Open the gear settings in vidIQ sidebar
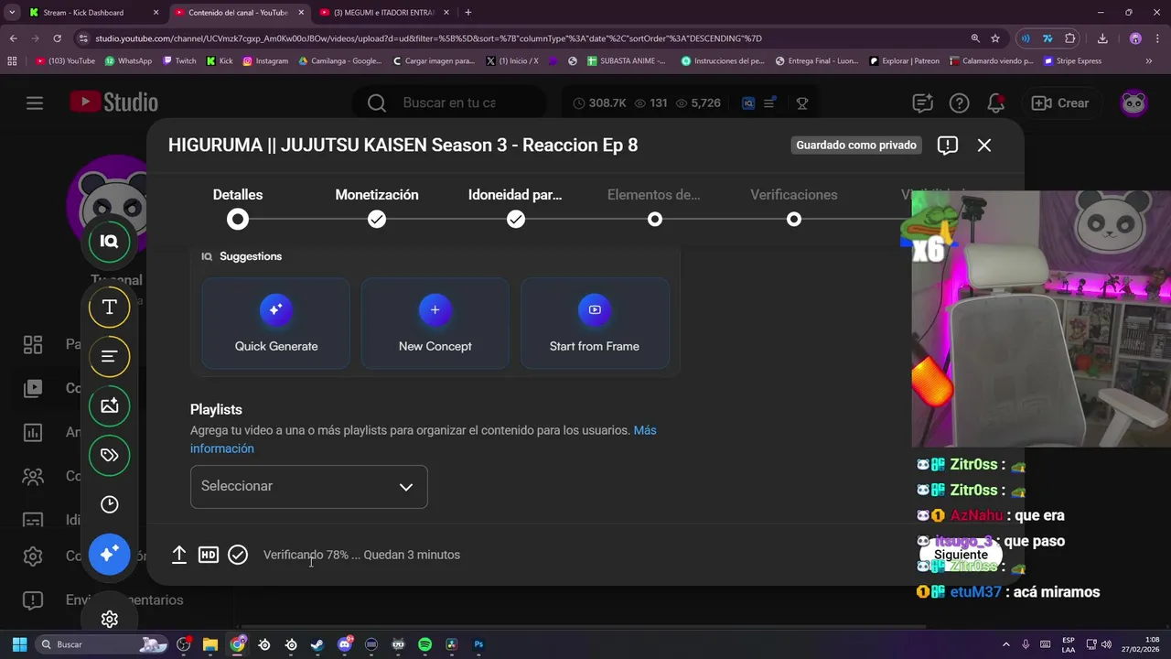The width and height of the screenshot is (1171, 659). (109, 619)
